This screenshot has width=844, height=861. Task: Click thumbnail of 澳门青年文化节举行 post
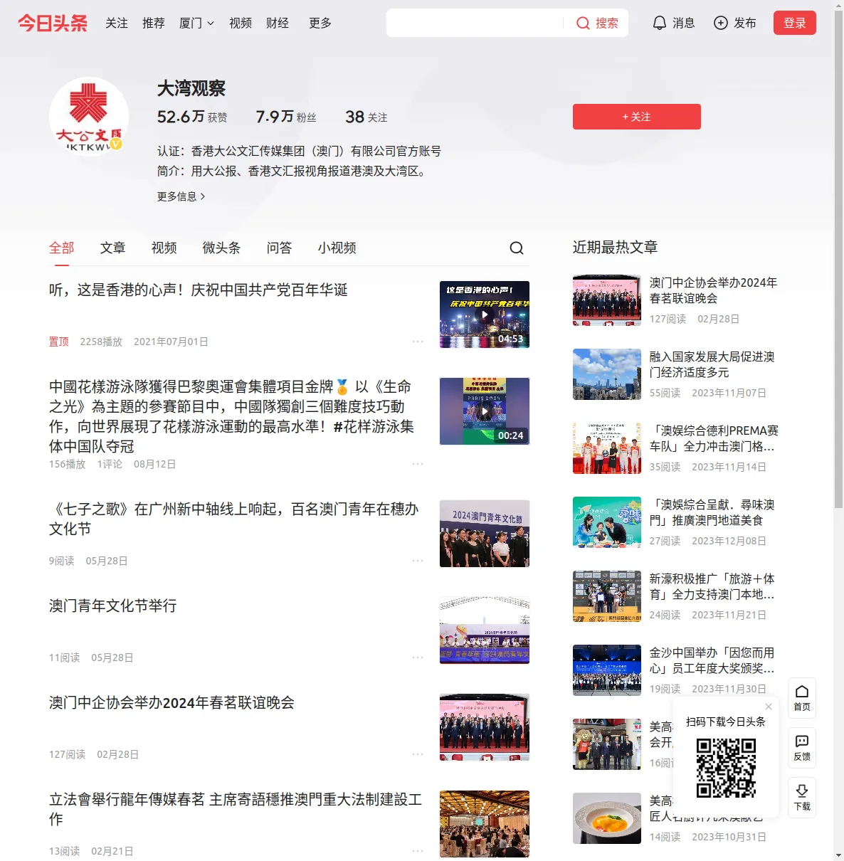(x=485, y=630)
